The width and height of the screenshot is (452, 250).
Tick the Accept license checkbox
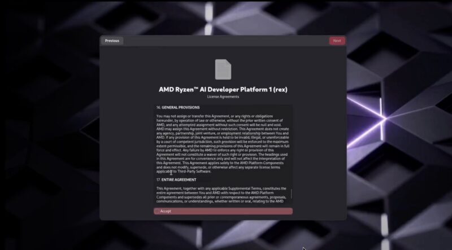point(157,211)
